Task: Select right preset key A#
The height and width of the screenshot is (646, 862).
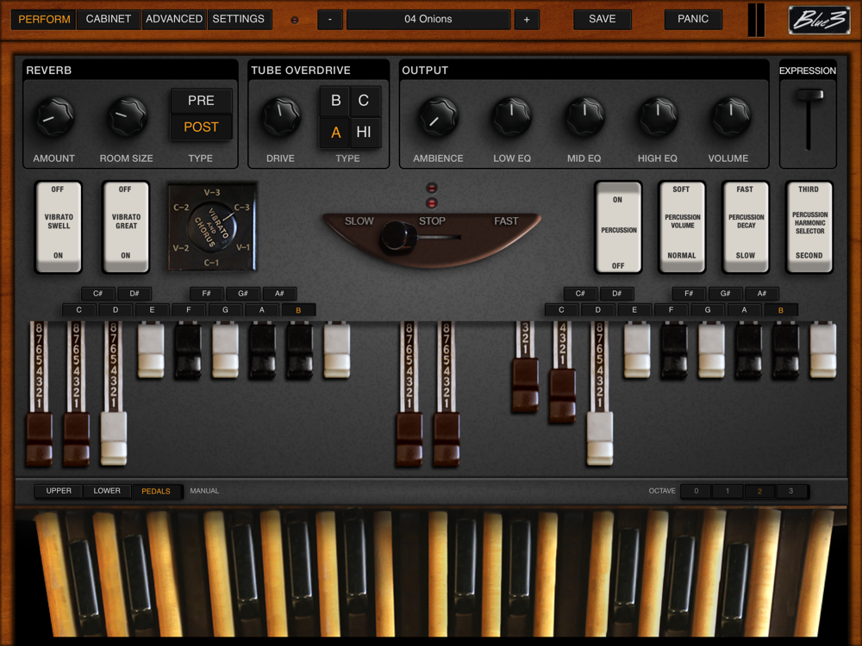Action: tap(761, 294)
